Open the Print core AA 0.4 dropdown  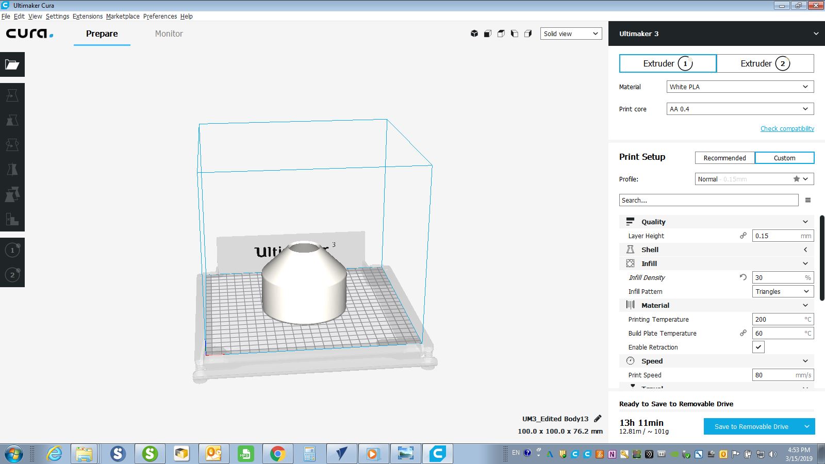740,109
